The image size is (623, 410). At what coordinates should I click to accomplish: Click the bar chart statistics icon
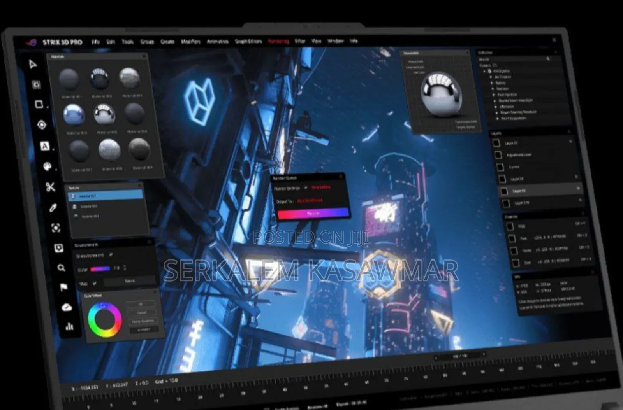pos(69,326)
